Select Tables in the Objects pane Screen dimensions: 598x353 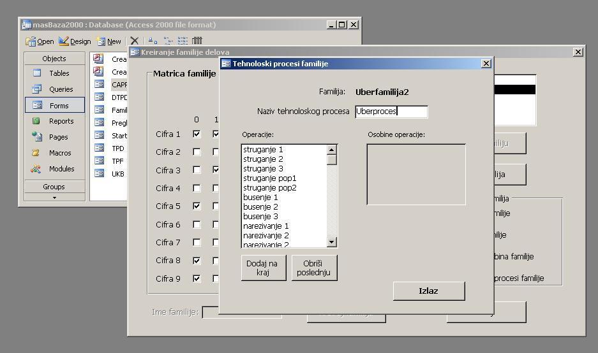point(55,73)
